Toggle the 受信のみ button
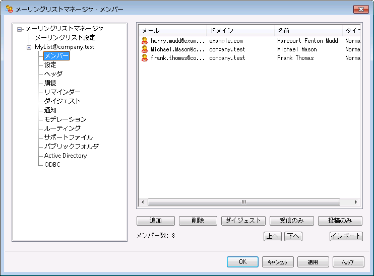Screen dimensions: 374x276 tap(291, 221)
